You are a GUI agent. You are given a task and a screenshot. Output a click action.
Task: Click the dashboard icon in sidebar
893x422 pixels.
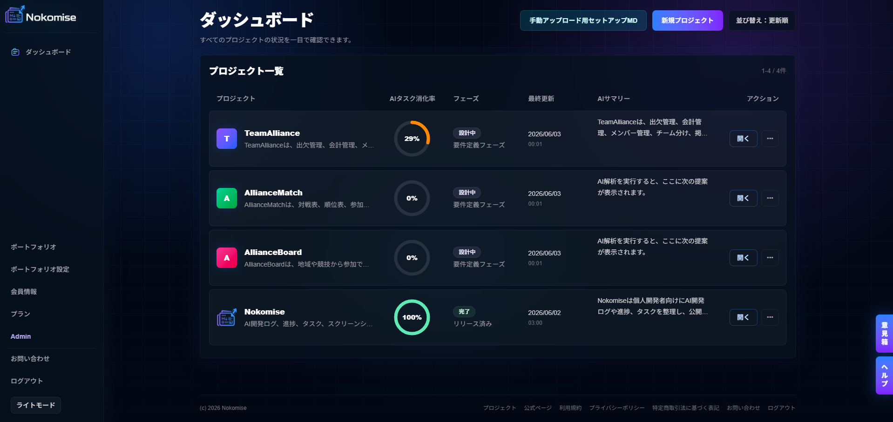coord(15,52)
